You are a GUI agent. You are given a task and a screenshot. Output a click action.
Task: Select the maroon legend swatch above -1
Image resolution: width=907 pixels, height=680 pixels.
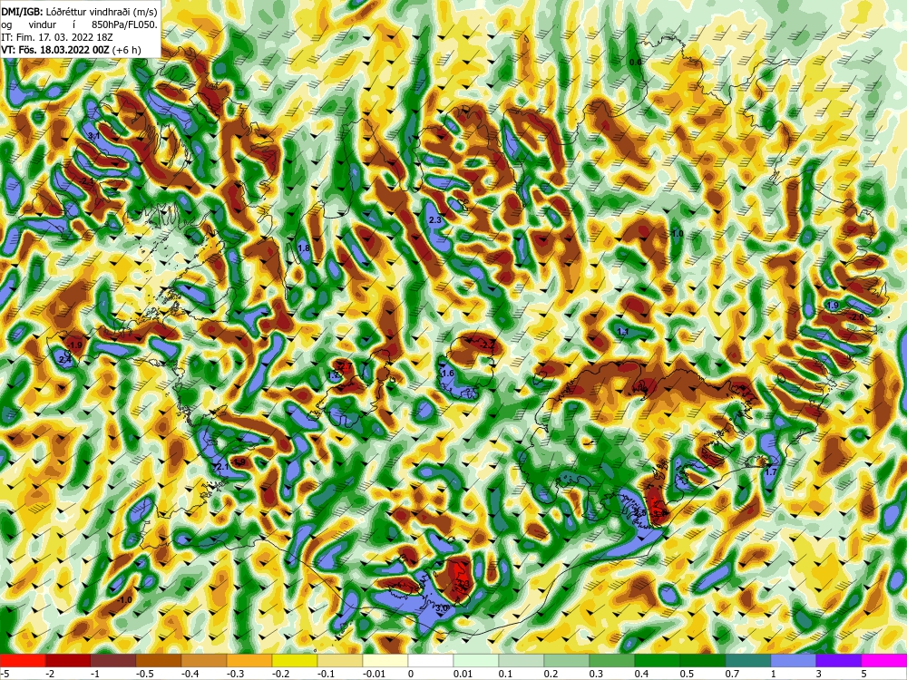coord(112,660)
